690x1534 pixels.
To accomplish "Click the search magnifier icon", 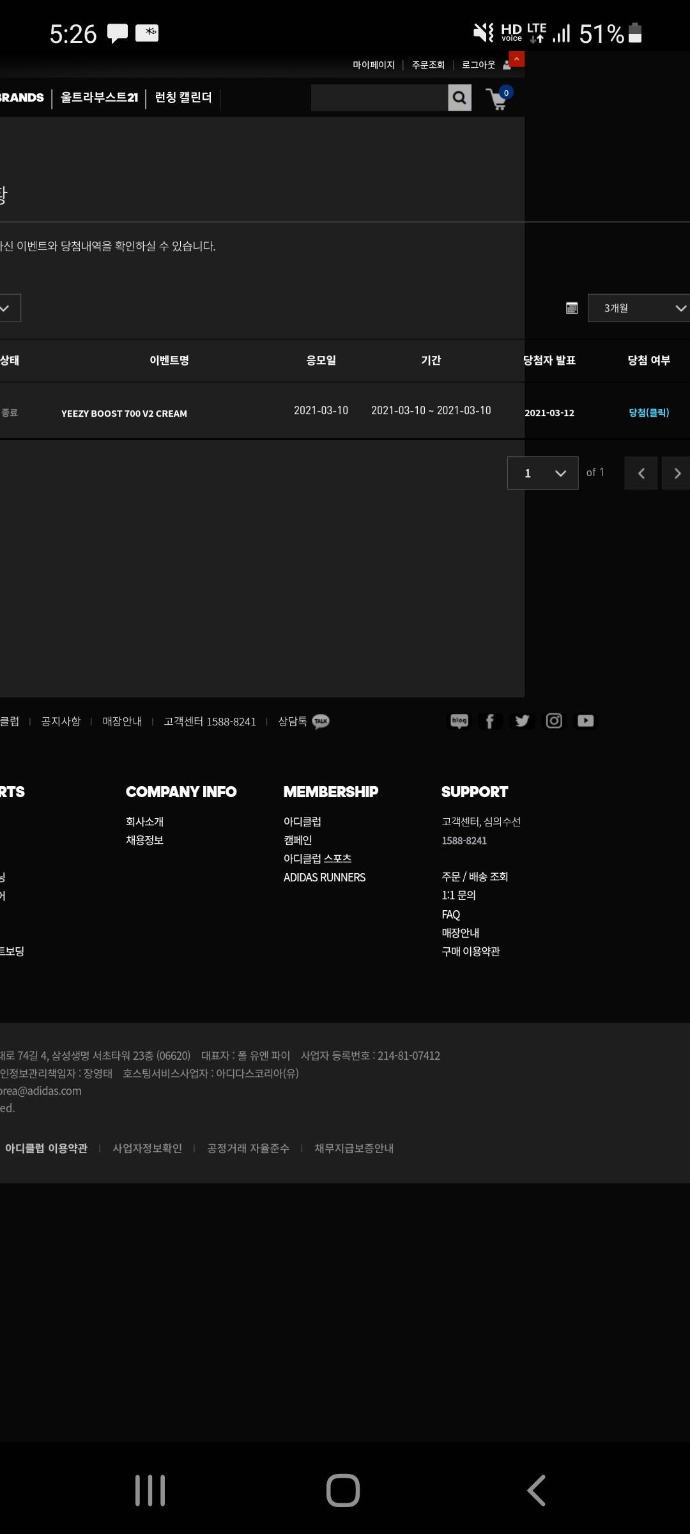I will pyautogui.click(x=459, y=98).
